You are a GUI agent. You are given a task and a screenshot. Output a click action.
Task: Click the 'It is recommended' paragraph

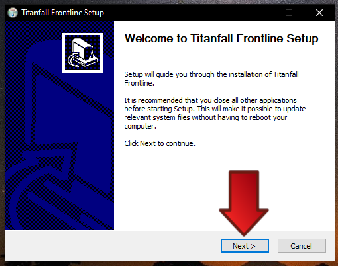click(x=215, y=113)
